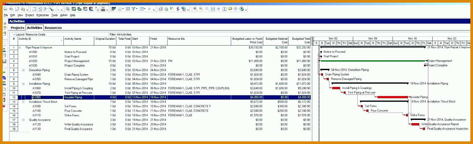Select the Insulate Piping red Gantt bar
Viewport: 473px width, 144px height.
[x=393, y=97]
